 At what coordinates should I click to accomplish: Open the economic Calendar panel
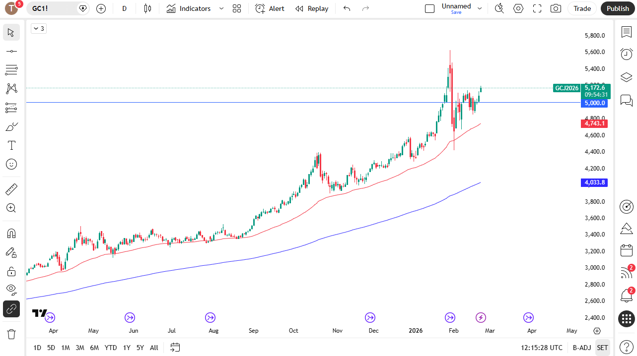[x=627, y=250]
